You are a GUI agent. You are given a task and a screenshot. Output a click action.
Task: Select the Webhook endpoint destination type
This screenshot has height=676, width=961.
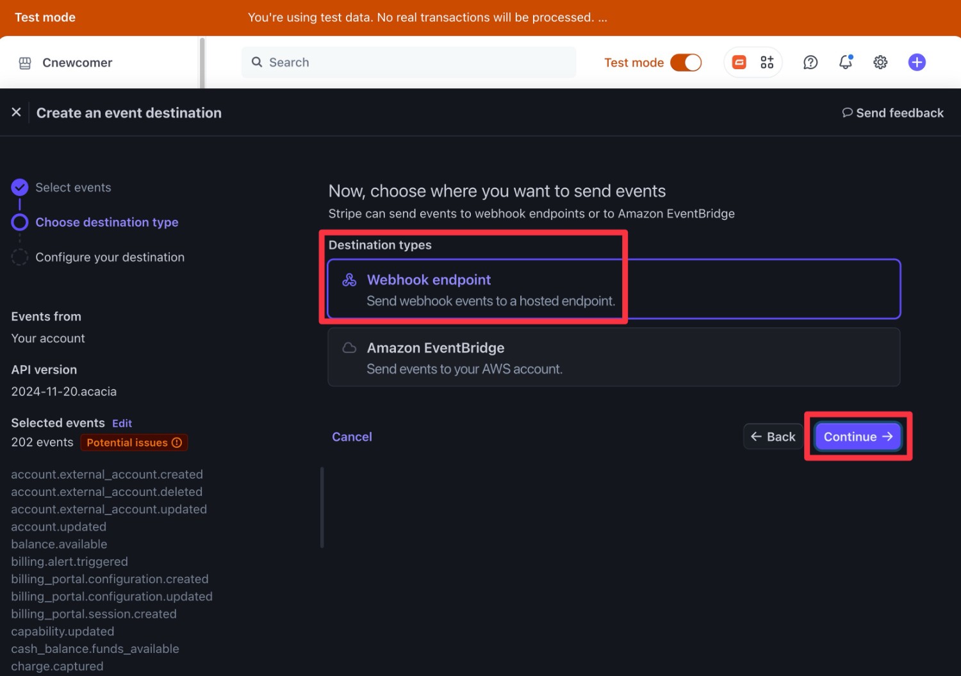614,289
